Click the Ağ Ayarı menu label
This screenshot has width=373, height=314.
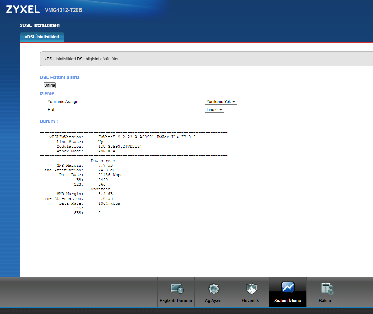click(x=213, y=301)
